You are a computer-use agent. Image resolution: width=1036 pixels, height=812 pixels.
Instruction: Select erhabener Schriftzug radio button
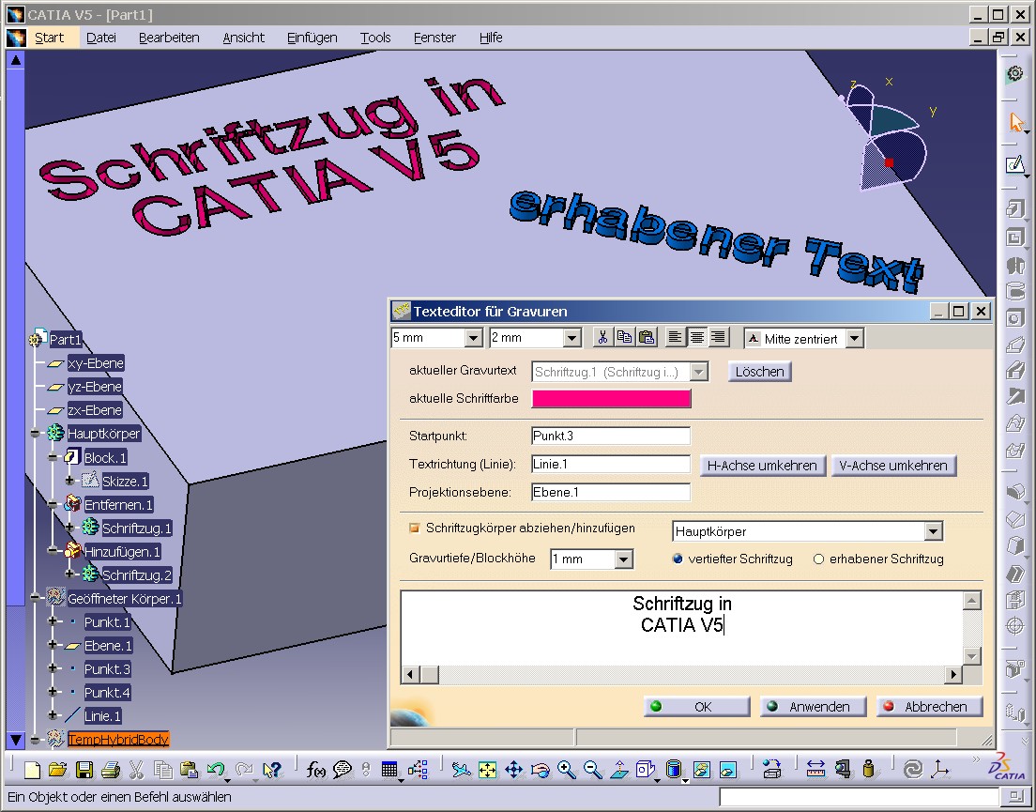[x=818, y=559]
